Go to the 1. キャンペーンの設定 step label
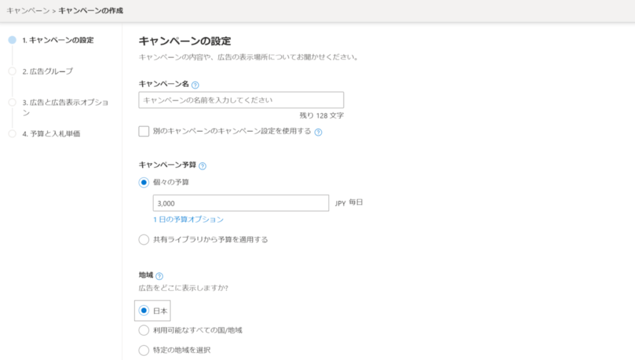 click(58, 41)
